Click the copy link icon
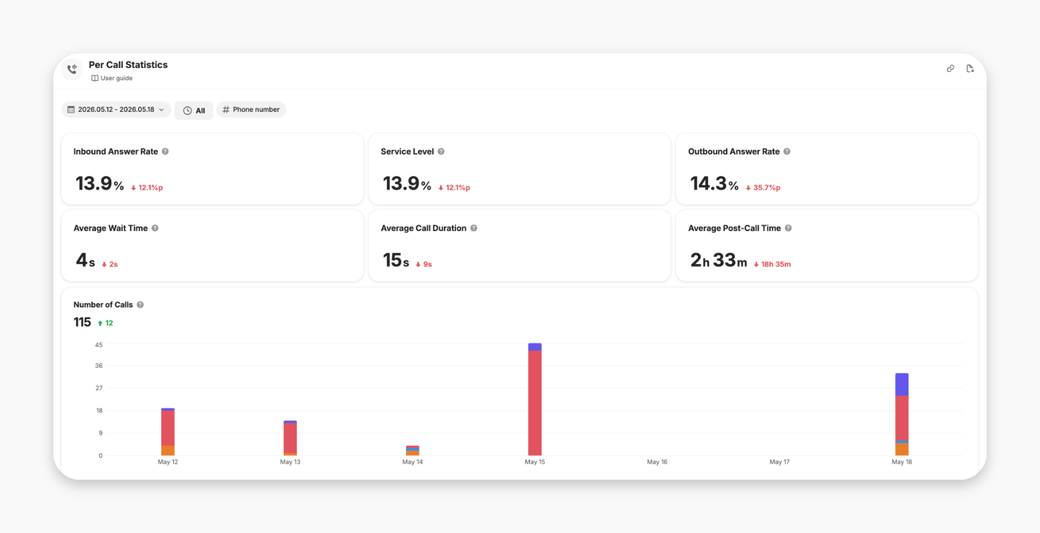The width and height of the screenshot is (1040, 533). (951, 69)
